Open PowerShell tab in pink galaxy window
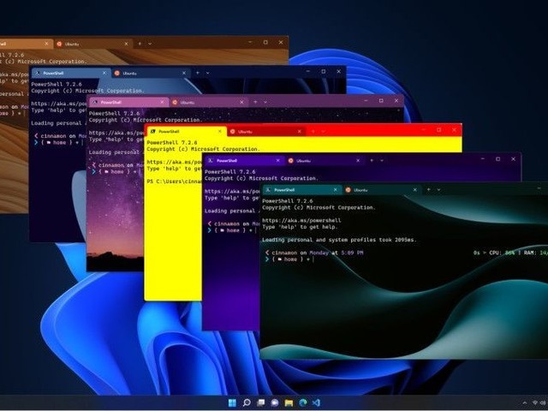548x411 pixels. click(128, 102)
